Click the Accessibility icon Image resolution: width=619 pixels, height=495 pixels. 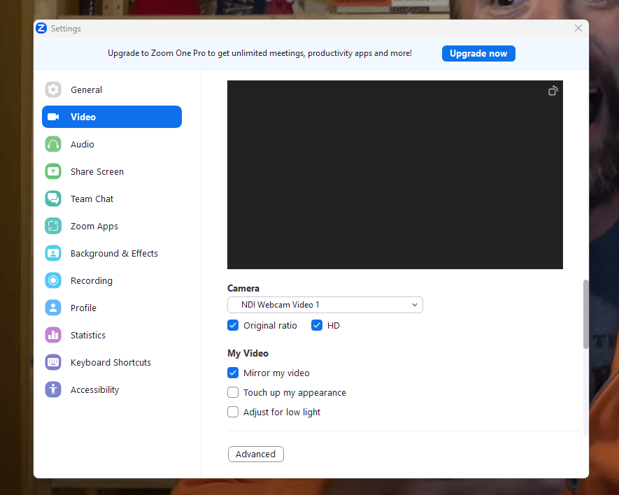click(53, 389)
